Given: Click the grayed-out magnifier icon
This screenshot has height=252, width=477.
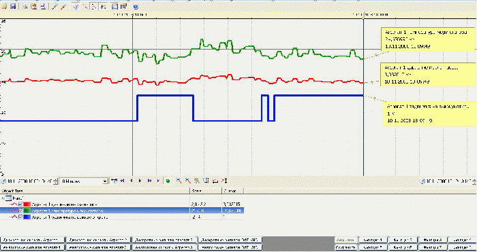Looking at the screenshot, I should [x=197, y=181].
